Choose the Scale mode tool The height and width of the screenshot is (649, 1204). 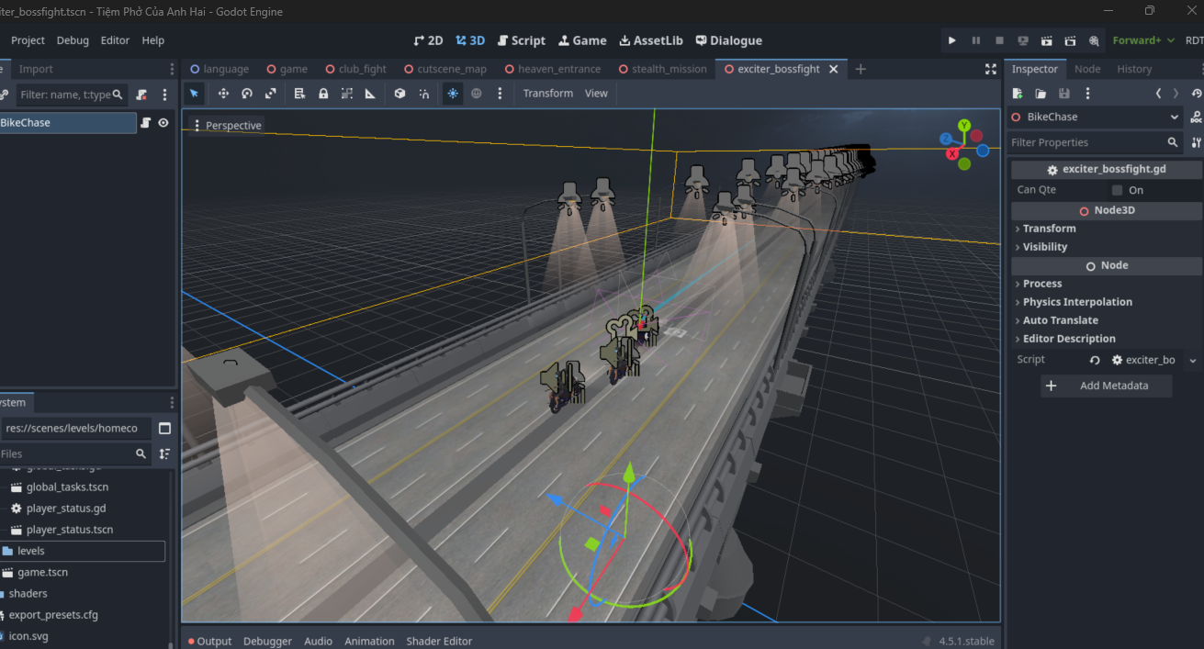271,94
